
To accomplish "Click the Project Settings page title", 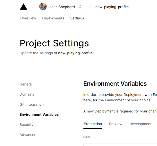I will pyautogui.click(x=54, y=43).
